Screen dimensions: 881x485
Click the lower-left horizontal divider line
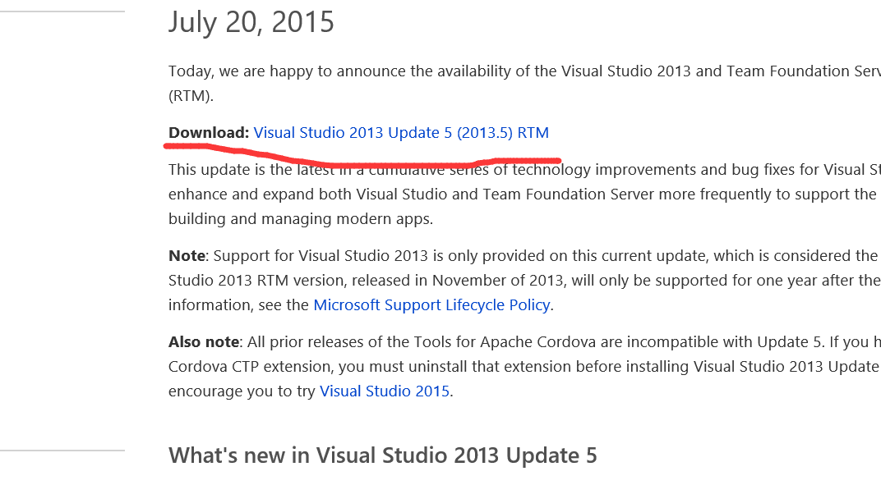[62, 451]
